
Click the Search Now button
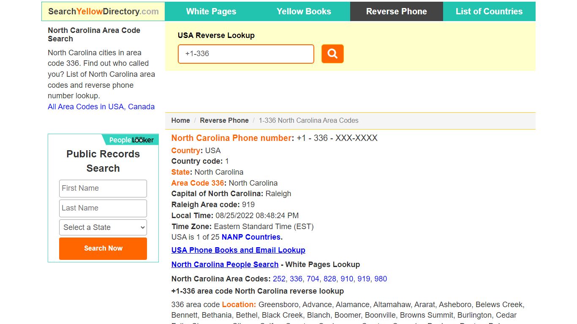tap(103, 248)
